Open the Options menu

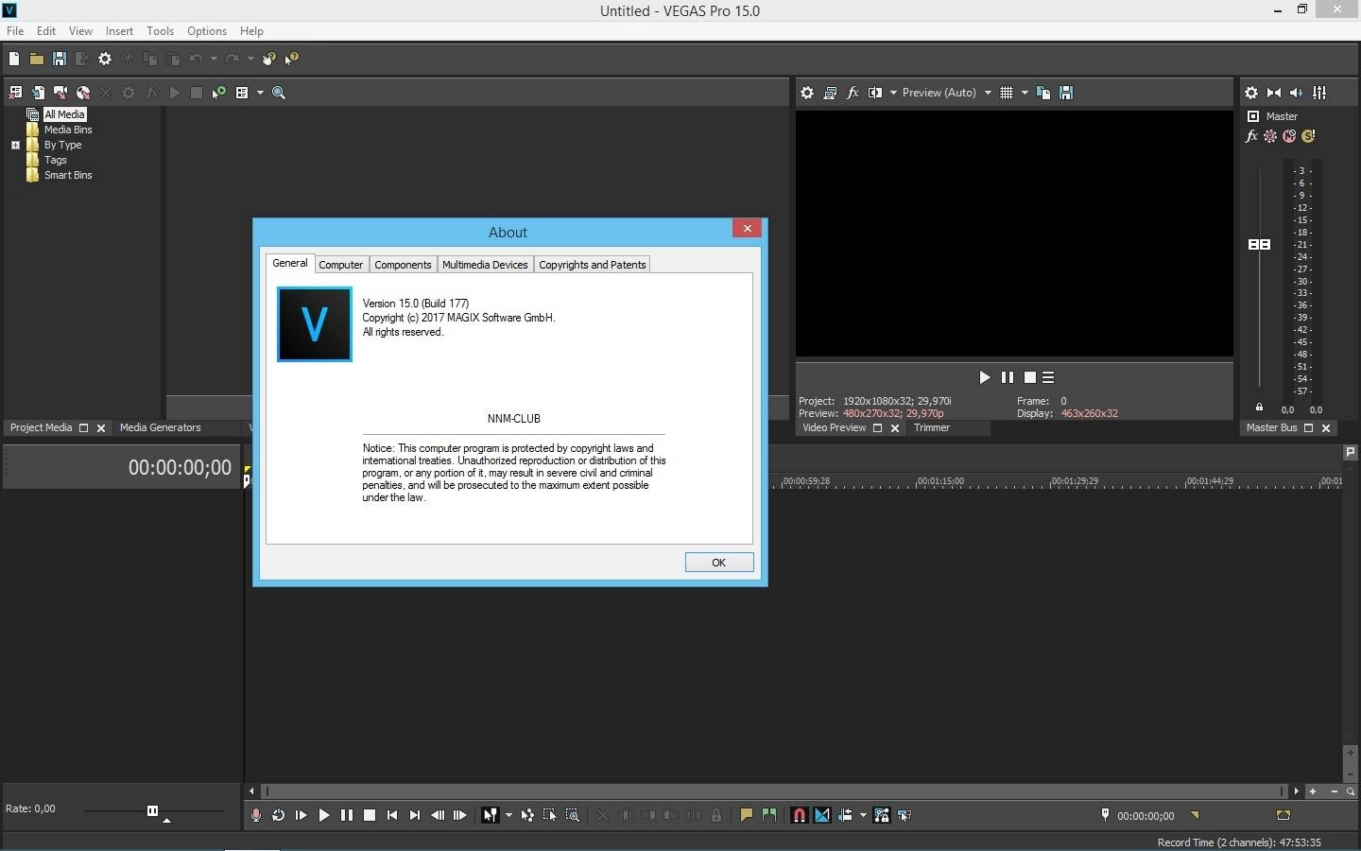pos(206,31)
